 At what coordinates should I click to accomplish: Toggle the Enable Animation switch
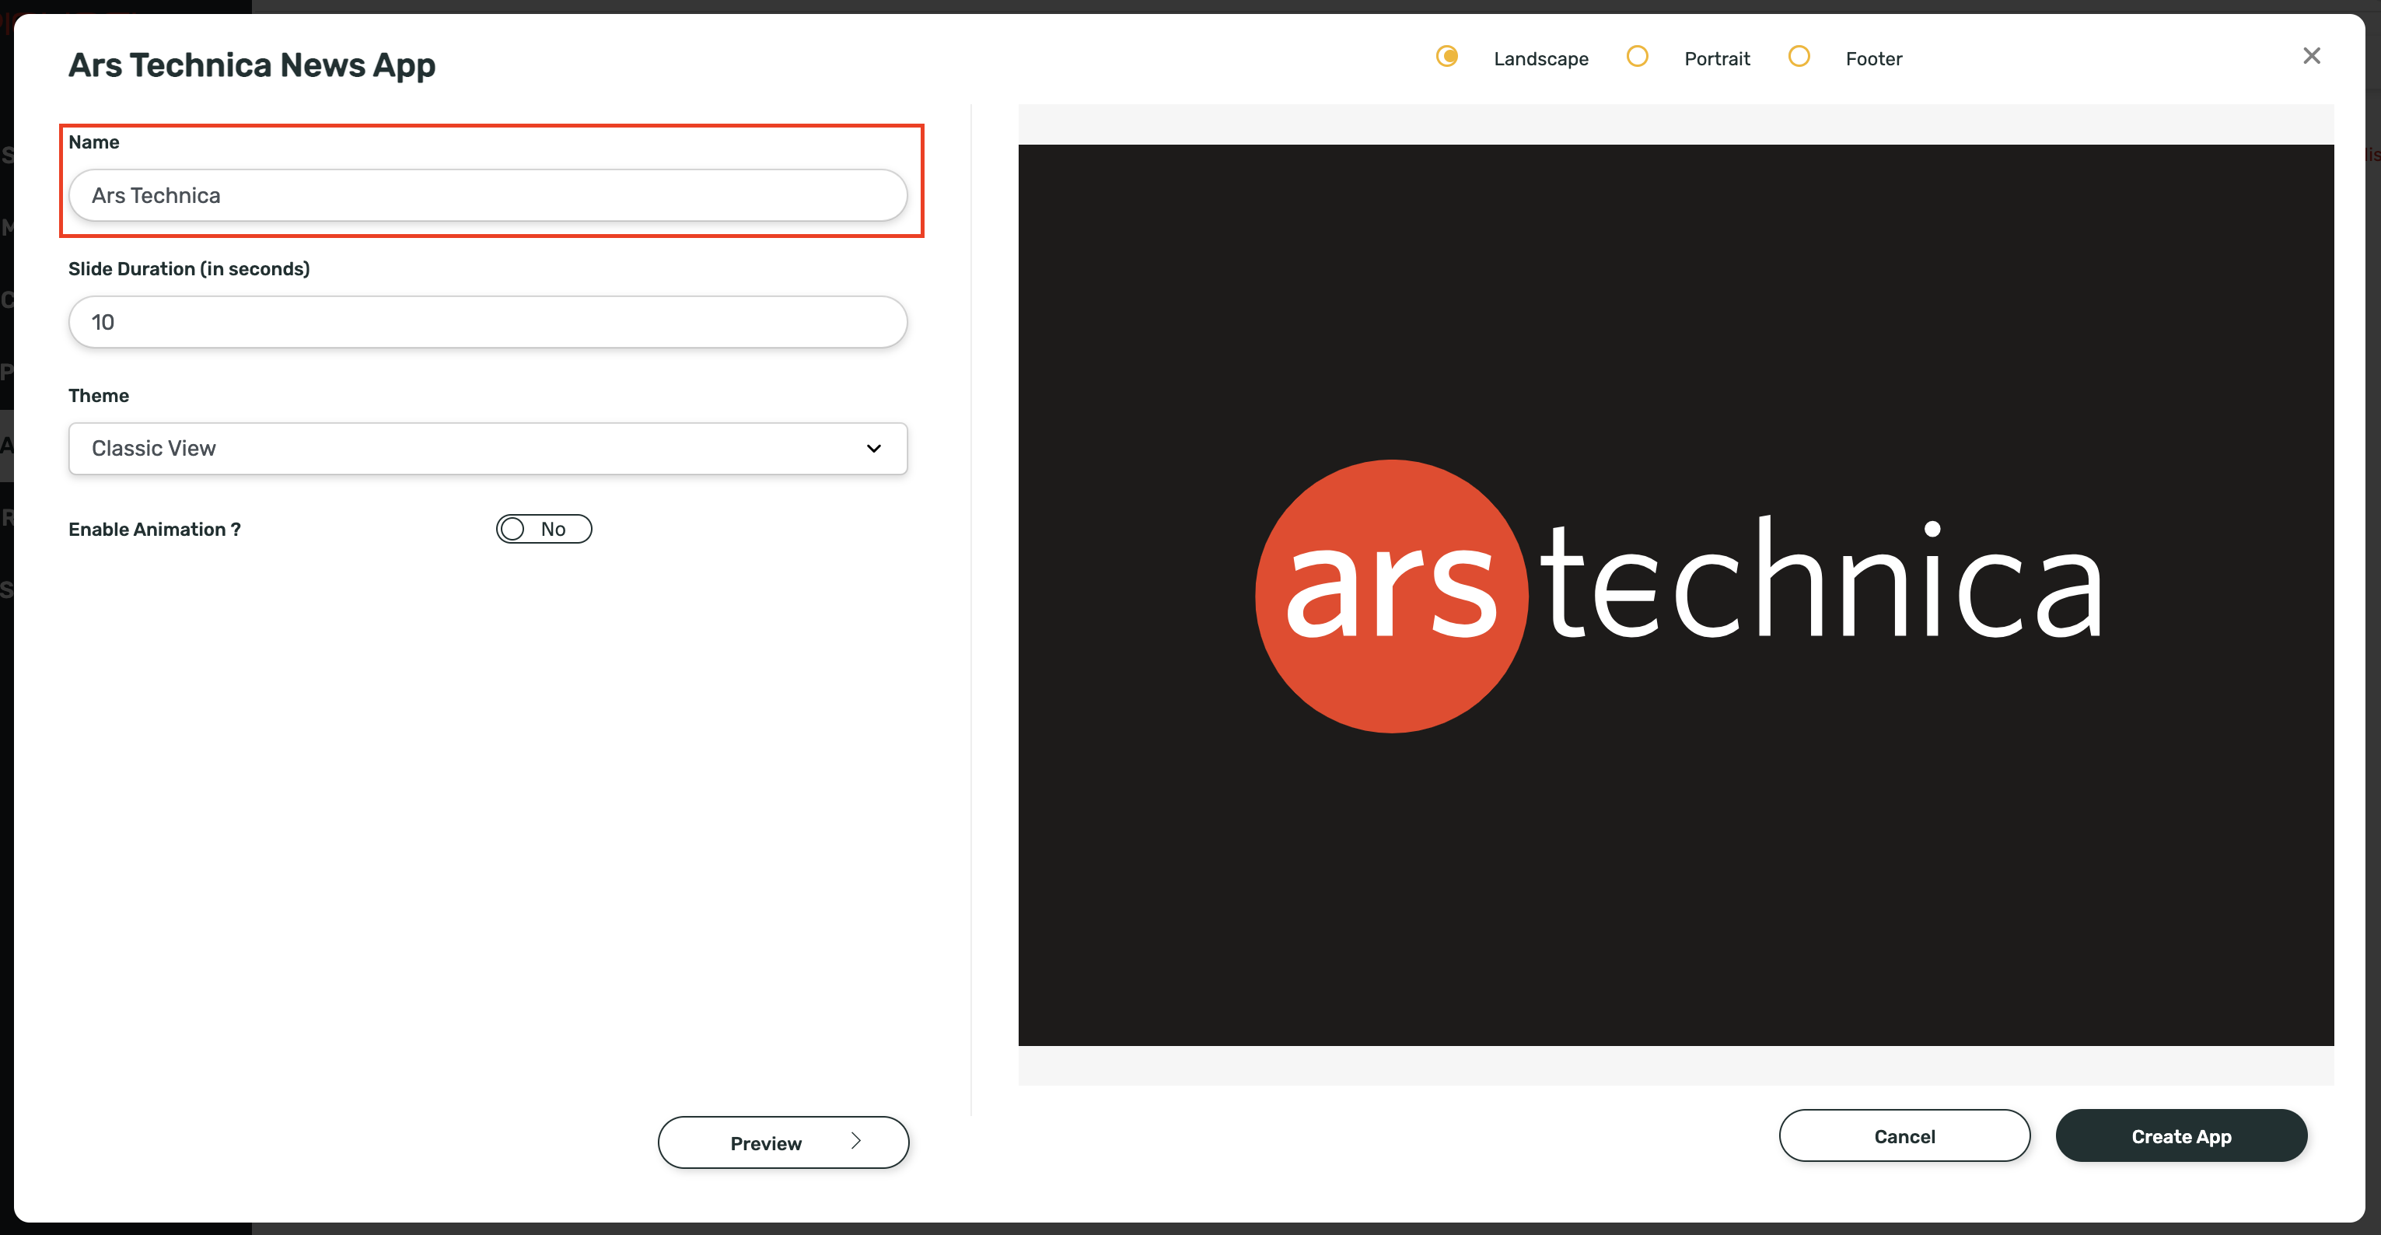coord(544,529)
